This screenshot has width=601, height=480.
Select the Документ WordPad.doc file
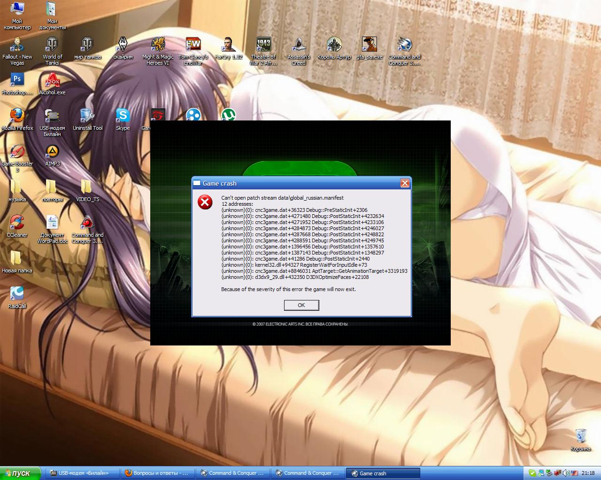point(52,229)
